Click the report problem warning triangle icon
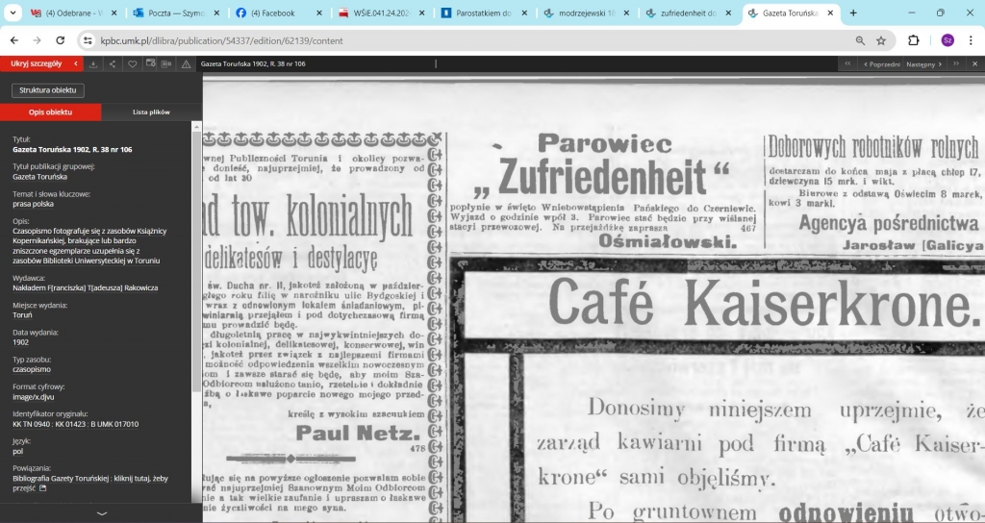Screen dimensions: 985x523 (x=186, y=64)
